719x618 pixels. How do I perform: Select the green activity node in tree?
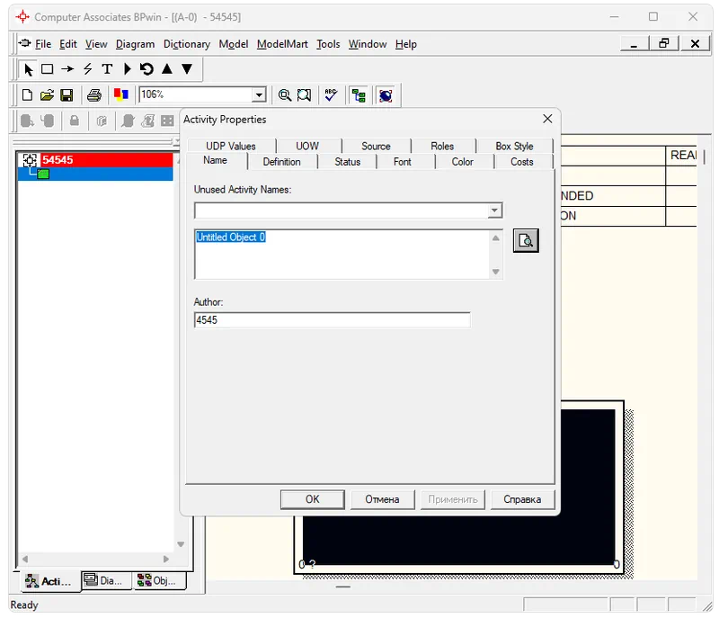[x=43, y=174]
